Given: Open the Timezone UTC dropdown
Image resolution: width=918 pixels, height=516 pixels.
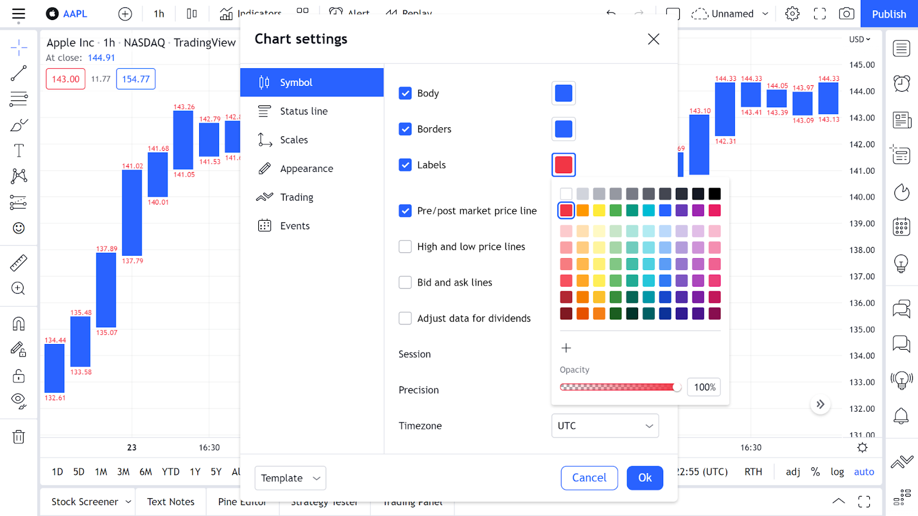Looking at the screenshot, I should pyautogui.click(x=605, y=426).
